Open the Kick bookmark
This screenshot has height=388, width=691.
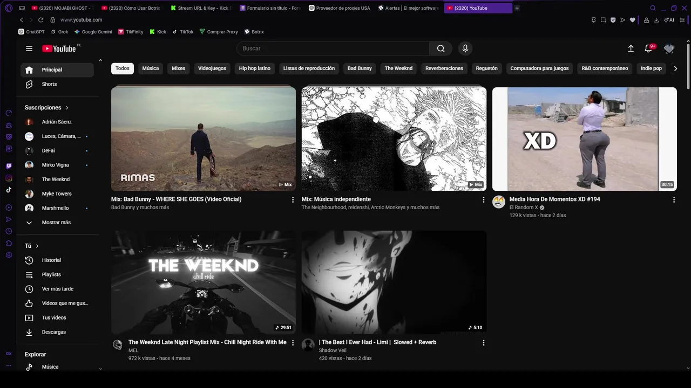158,32
